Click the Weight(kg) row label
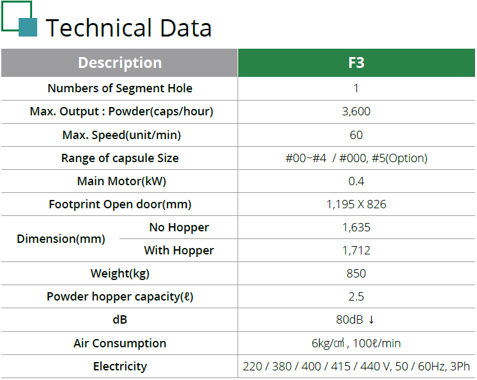The image size is (477, 380). click(120, 274)
